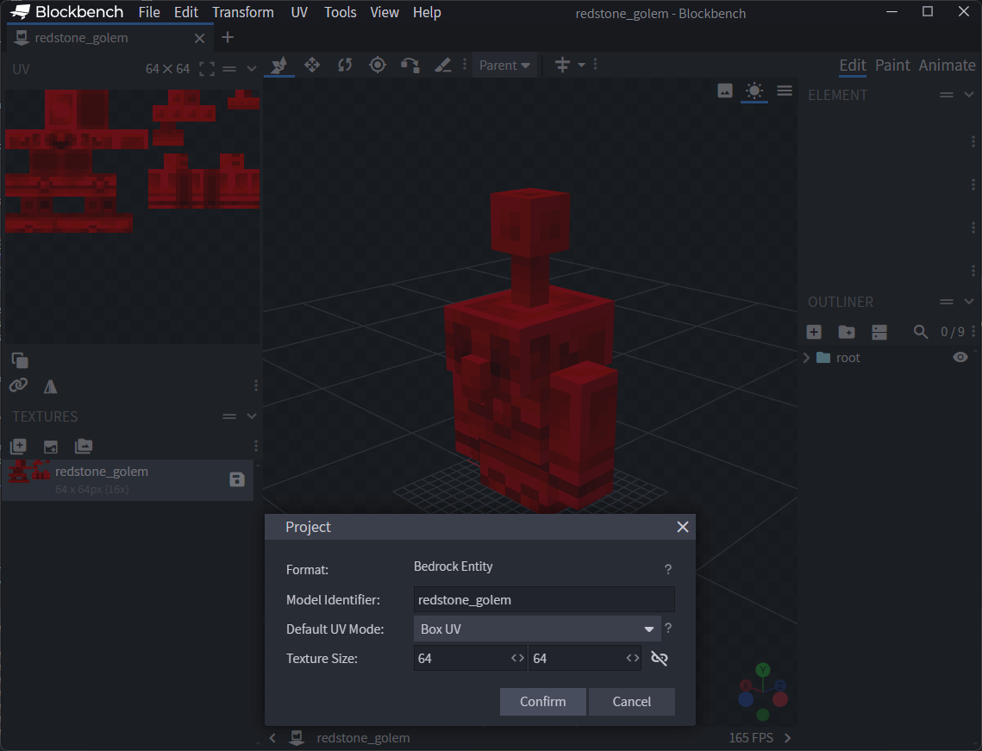982x751 pixels.
Task: Click the Mirror UV icon
Action: tap(50, 386)
